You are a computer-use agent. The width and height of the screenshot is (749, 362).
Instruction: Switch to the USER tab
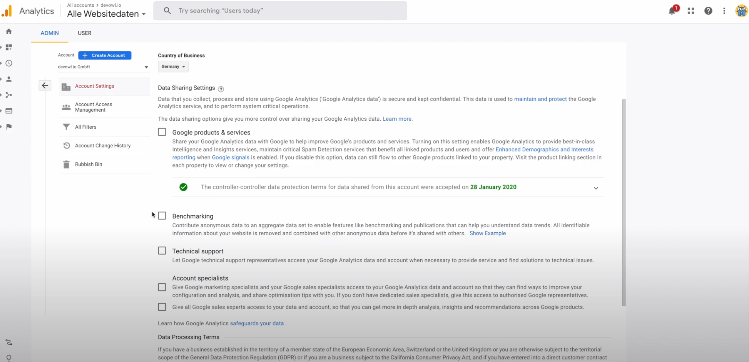[x=84, y=33]
